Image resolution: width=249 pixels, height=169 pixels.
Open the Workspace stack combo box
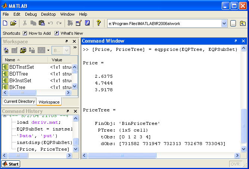tap(60, 50)
